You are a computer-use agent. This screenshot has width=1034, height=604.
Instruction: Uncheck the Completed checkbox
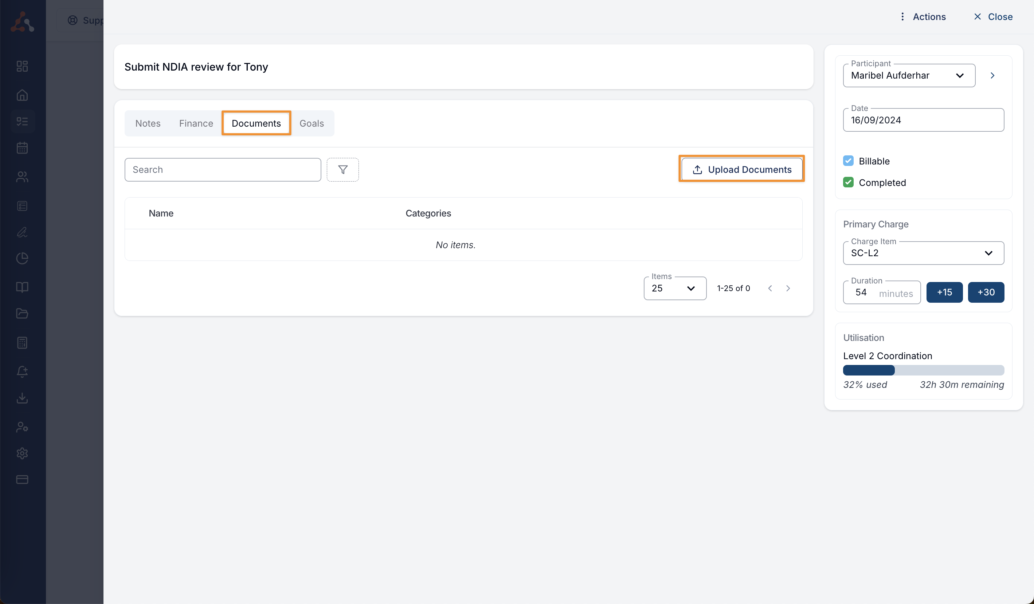(849, 182)
